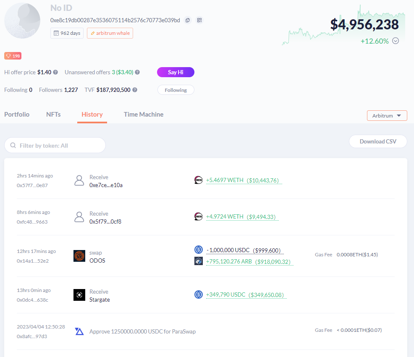Viewport: 414px width, 357px height.
Task: Click the help icon beside Unanswered offers
Action: [137, 72]
